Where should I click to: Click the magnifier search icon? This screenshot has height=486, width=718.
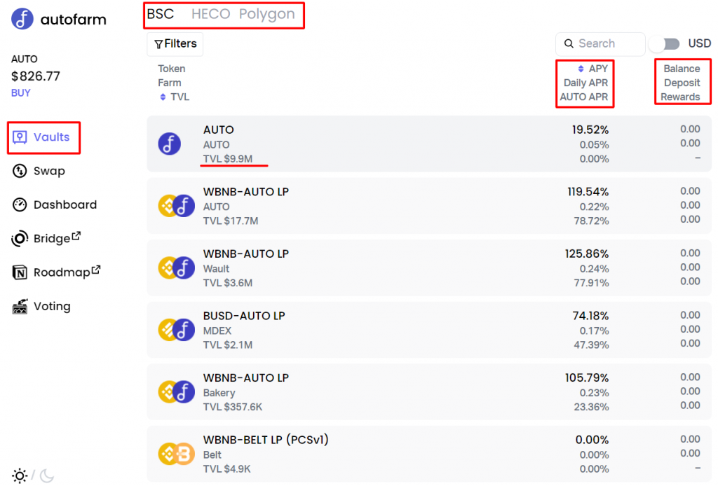569,43
